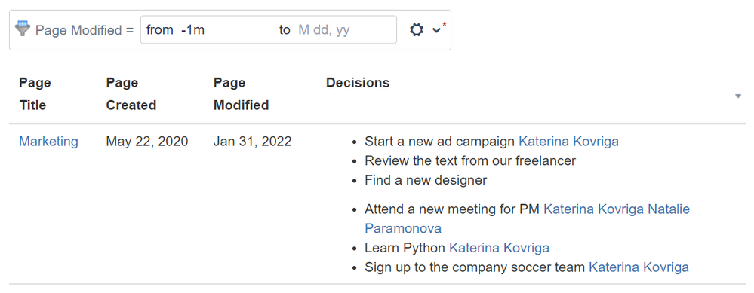Open Katerina Kovriga mention beside Learn Python

pos(499,248)
